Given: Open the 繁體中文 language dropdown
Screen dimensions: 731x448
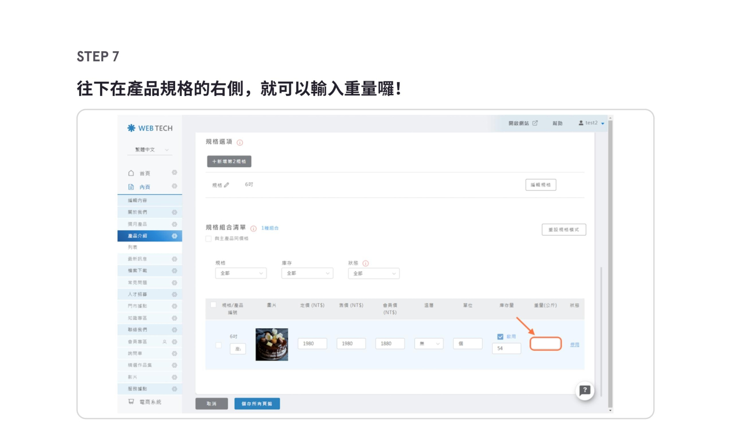Looking at the screenshot, I should click(x=151, y=150).
